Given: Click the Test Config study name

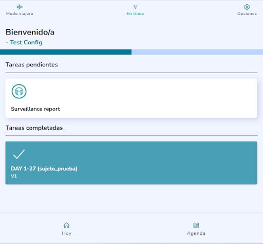Looking at the screenshot, I should tap(26, 42).
